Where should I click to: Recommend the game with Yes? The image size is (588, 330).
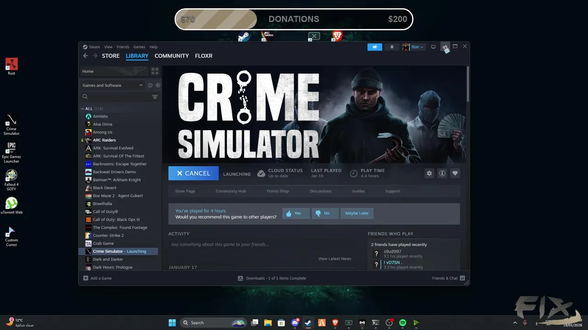click(x=296, y=213)
